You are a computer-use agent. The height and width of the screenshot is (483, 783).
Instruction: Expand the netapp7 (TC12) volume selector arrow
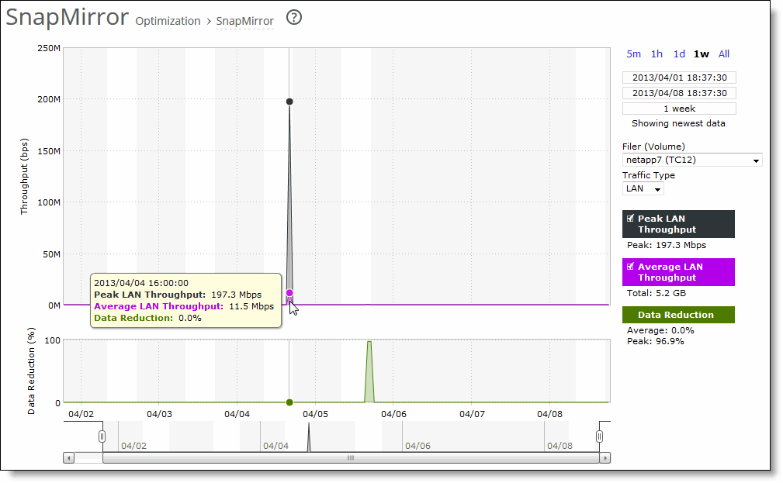coord(756,160)
